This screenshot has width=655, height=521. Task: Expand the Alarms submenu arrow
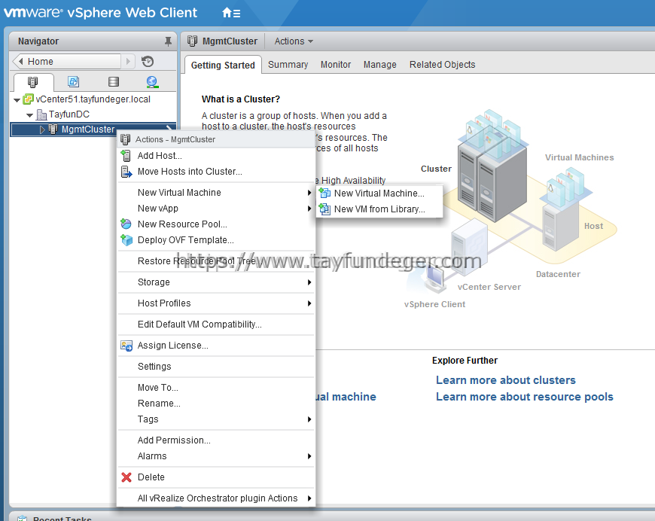coord(309,456)
